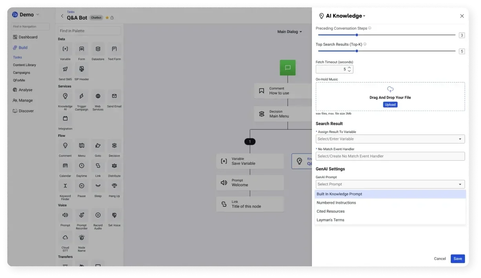
Task: Click the Upload button
Action: [390, 105]
